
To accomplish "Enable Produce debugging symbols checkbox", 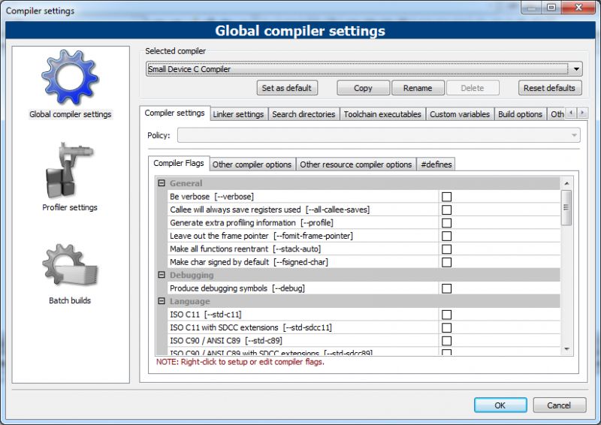I will click(446, 288).
